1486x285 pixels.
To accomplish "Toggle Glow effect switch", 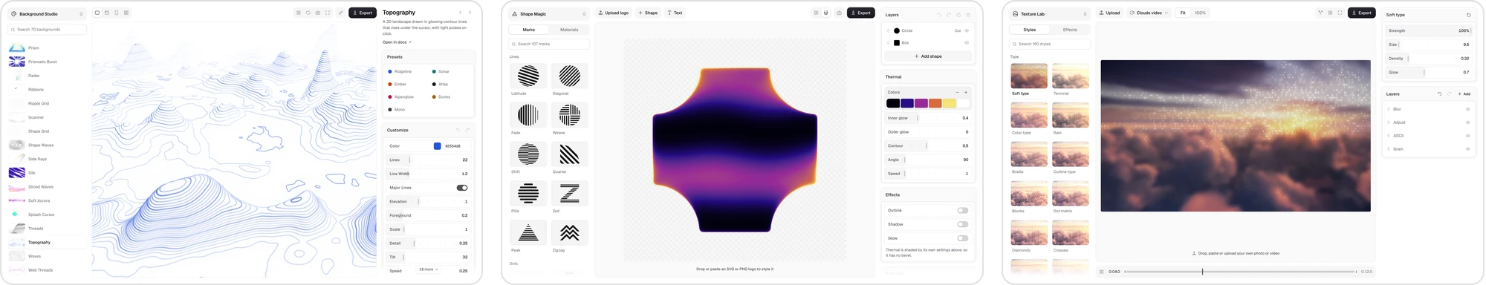I will 963,238.
